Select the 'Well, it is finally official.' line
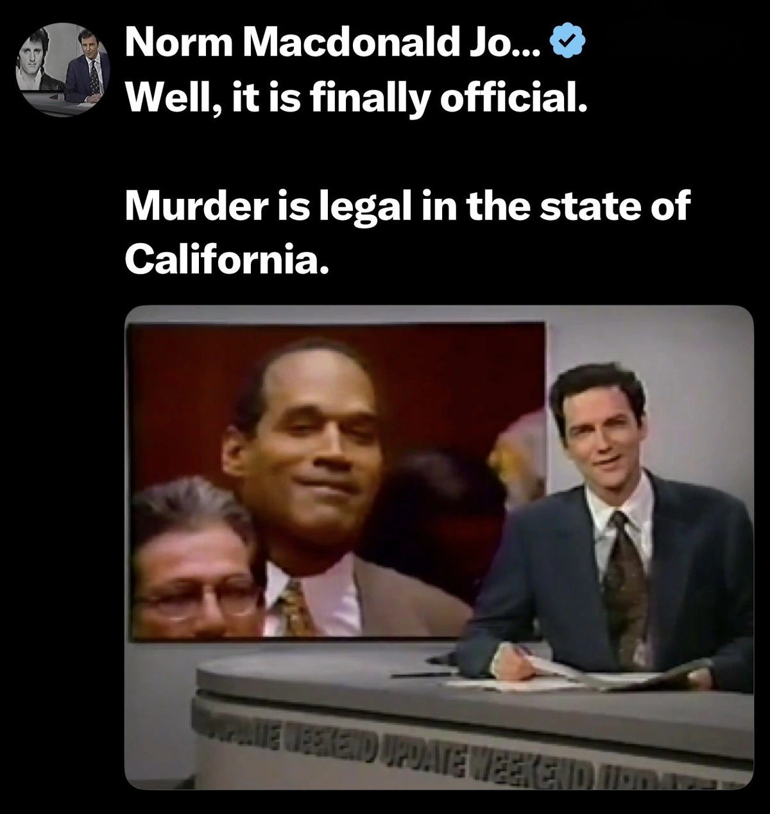 coord(356,98)
